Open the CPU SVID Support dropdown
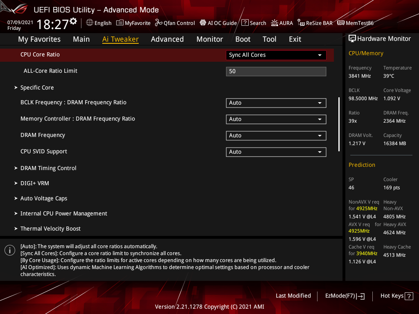Image resolution: width=419 pixels, height=314 pixels. click(x=276, y=152)
